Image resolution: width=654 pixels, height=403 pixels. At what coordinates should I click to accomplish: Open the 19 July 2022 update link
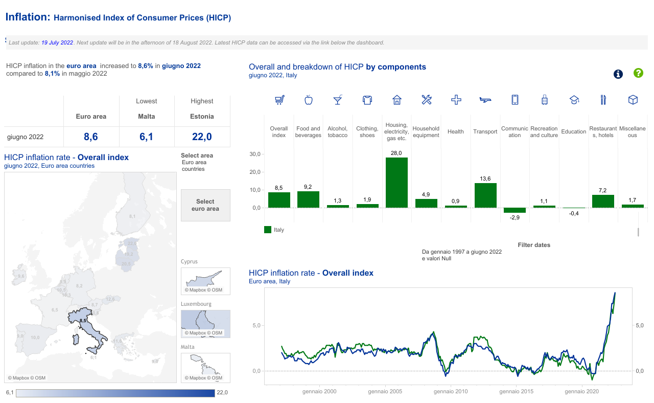[57, 43]
